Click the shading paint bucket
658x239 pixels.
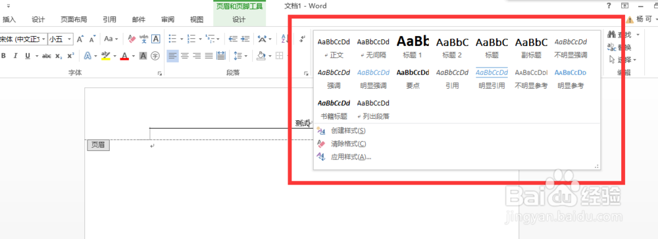click(x=261, y=56)
